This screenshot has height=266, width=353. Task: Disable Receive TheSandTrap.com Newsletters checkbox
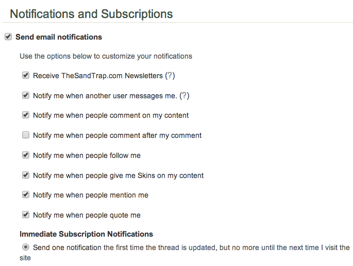click(x=26, y=76)
